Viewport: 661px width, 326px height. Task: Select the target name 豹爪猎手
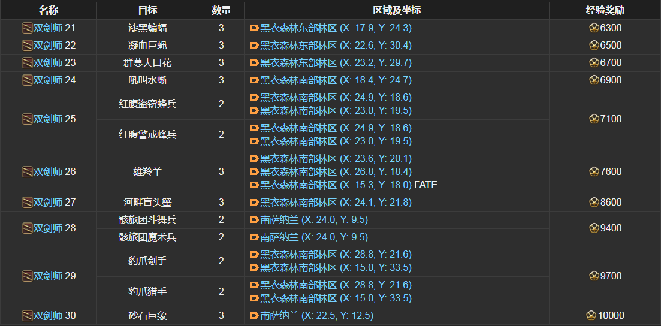[147, 291]
